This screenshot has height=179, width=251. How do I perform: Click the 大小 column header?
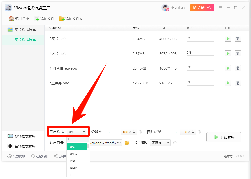point(136,28)
